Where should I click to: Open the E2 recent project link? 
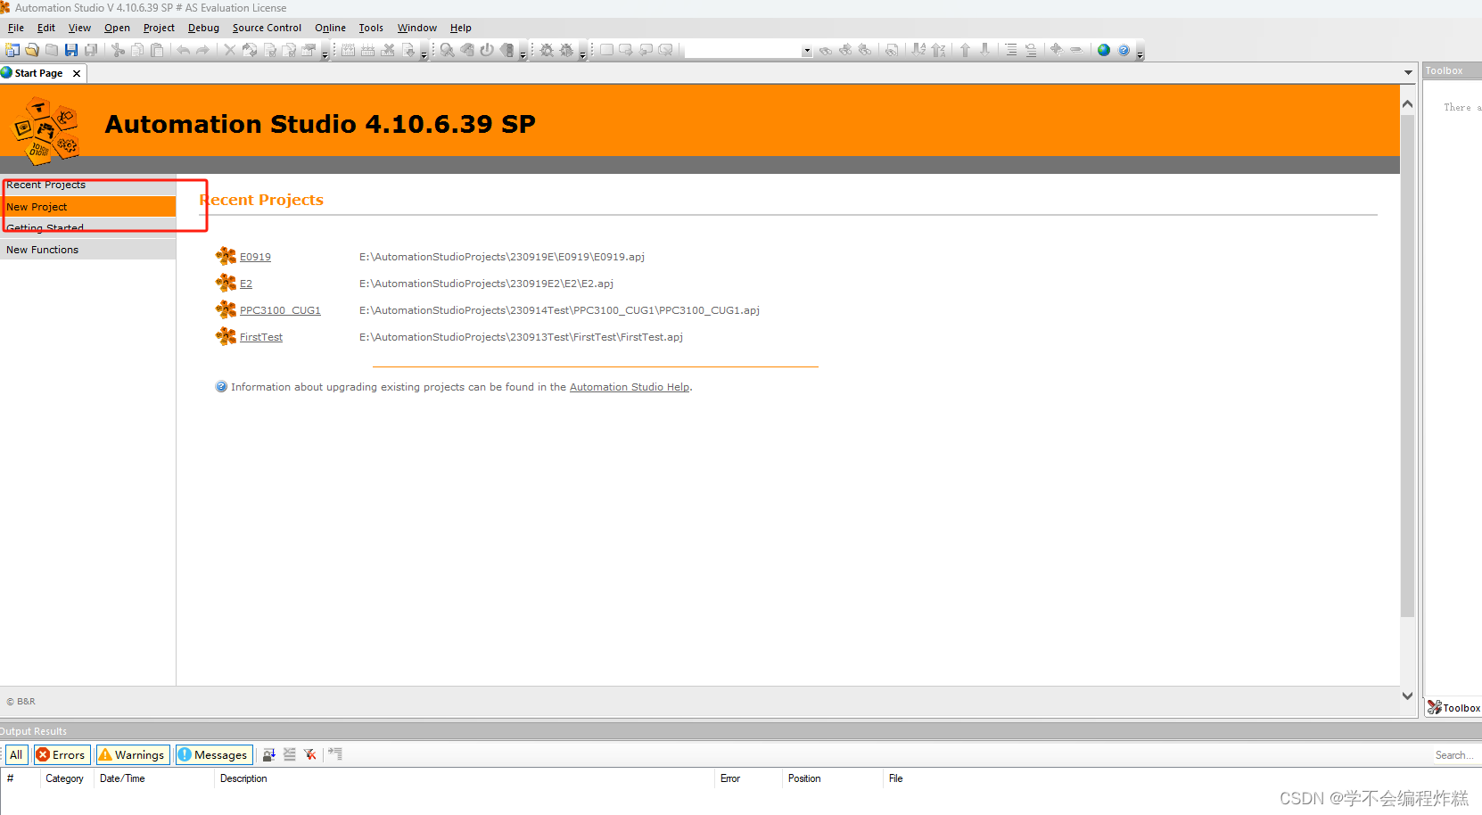246,284
